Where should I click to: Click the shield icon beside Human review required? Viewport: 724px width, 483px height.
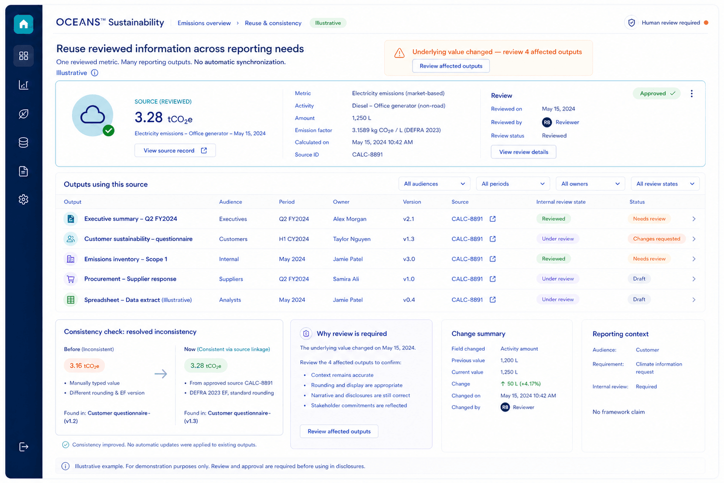631,23
